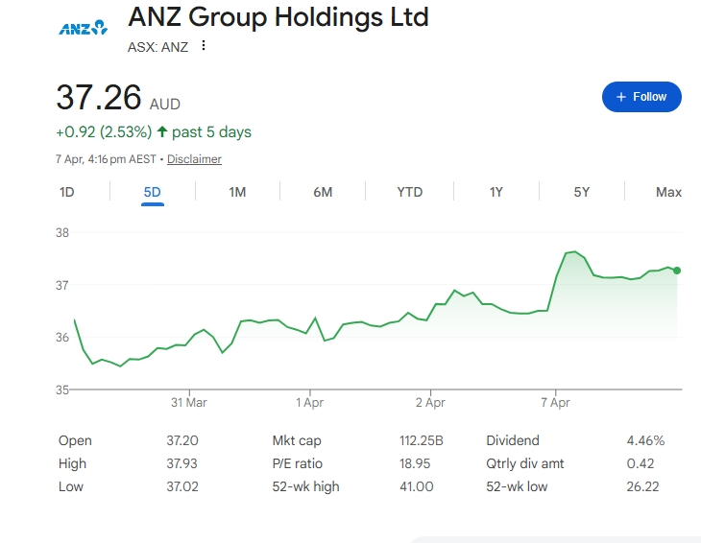Switch chart to 6M range
Image resolution: width=701 pixels, height=543 pixels.
(x=323, y=192)
